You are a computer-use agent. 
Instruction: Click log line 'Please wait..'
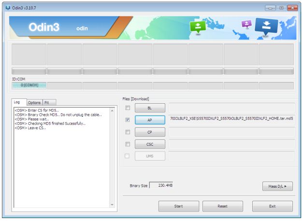[32, 119]
